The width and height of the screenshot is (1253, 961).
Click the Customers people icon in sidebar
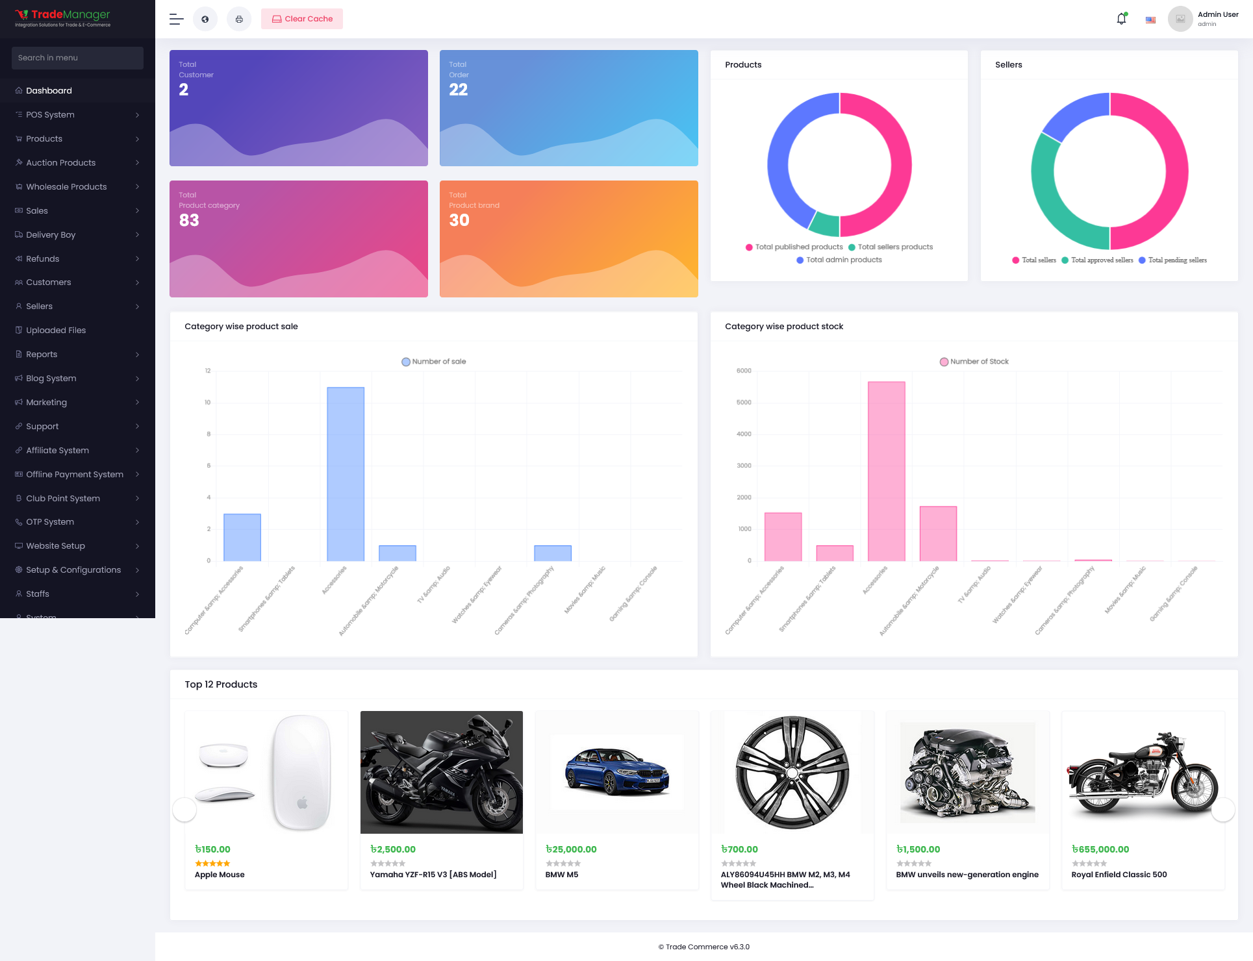(19, 282)
